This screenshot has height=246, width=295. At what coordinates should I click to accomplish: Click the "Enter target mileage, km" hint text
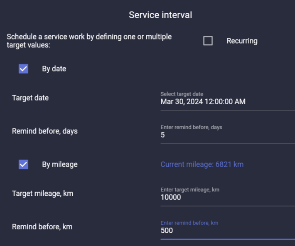(x=190, y=189)
